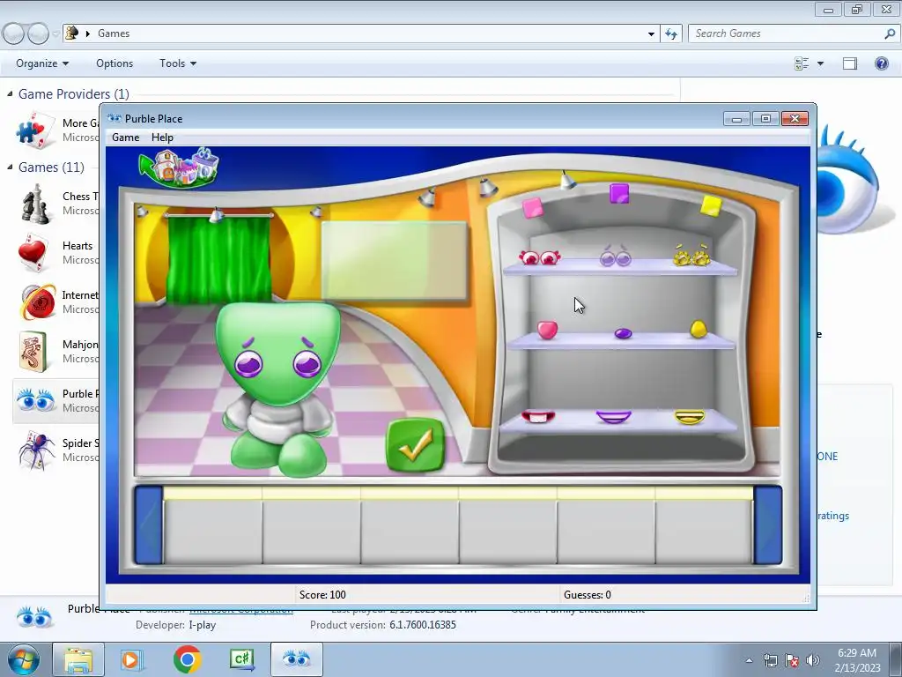902x677 pixels.
Task: Click the green Purble character
Action: pos(278,389)
